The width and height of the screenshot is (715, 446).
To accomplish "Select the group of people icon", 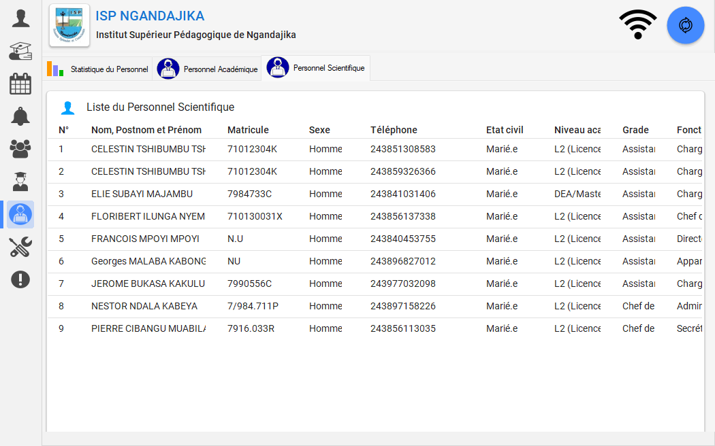I will pos(20,149).
